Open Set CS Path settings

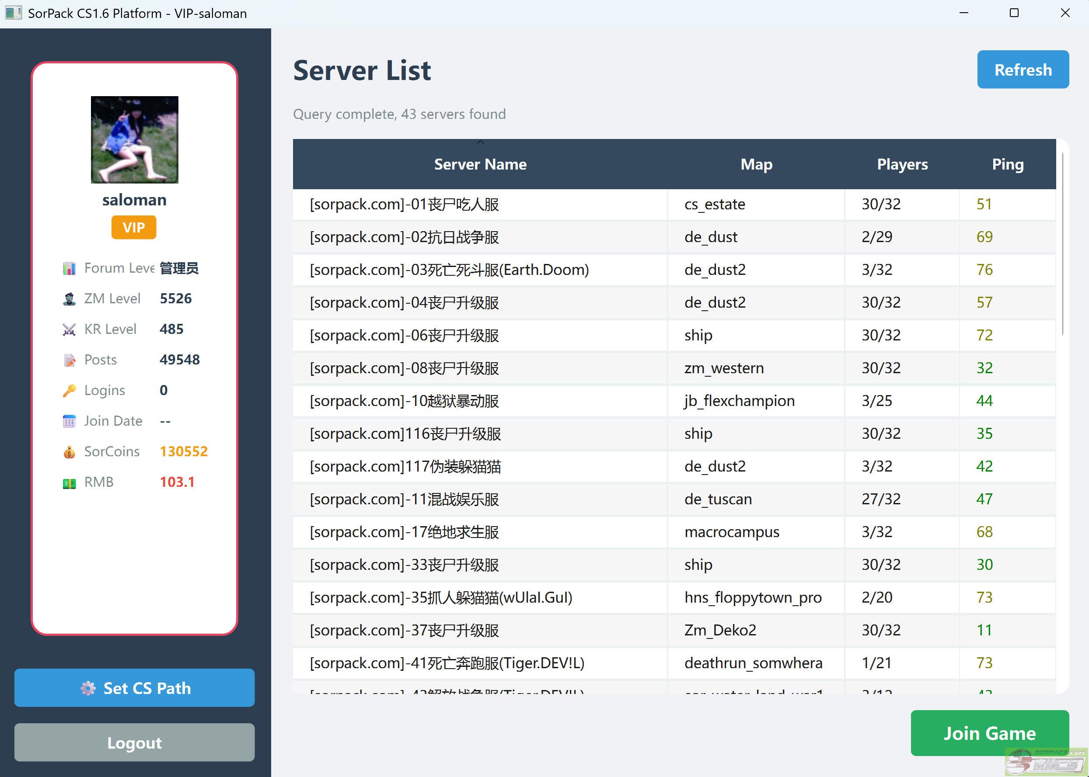pyautogui.click(x=135, y=687)
